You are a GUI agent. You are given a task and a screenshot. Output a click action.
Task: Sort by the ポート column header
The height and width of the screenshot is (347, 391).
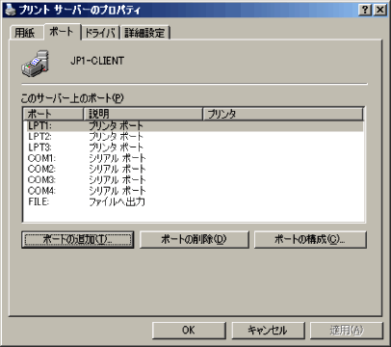pyautogui.click(x=53, y=114)
